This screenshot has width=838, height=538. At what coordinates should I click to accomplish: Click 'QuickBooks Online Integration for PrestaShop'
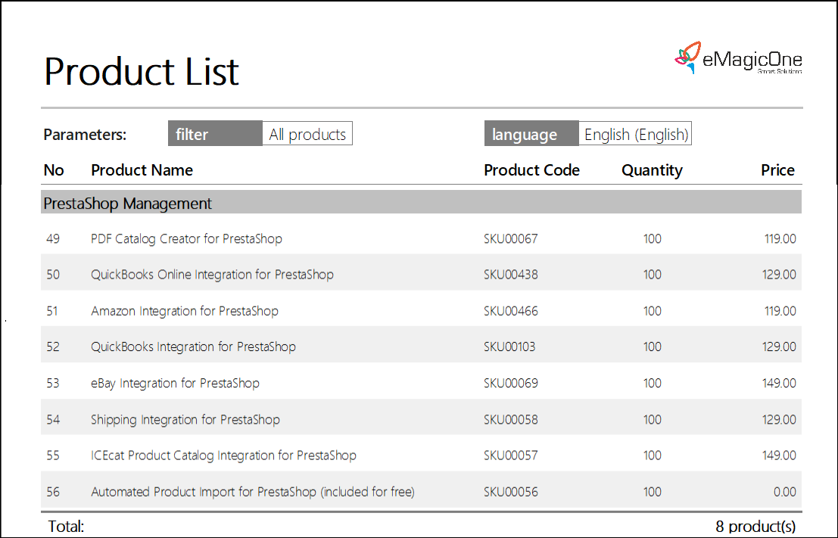pyautogui.click(x=212, y=275)
